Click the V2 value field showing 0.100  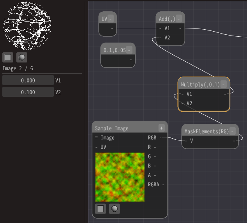28,92
